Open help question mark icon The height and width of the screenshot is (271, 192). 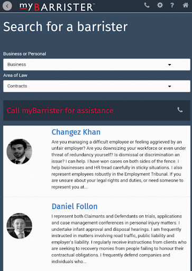coord(172,5)
